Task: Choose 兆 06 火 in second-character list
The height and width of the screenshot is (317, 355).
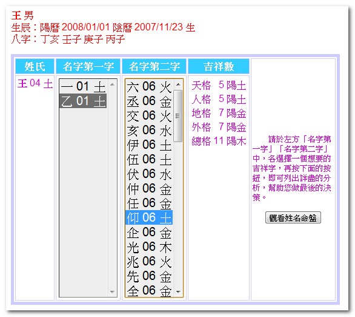Action: tap(150, 261)
